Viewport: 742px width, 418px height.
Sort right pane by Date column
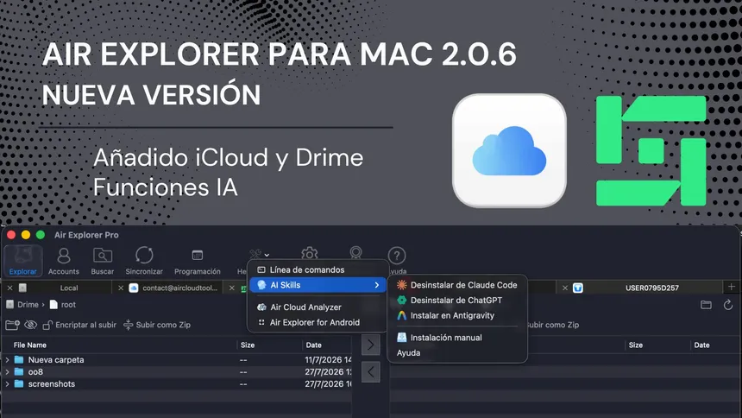pos(701,345)
